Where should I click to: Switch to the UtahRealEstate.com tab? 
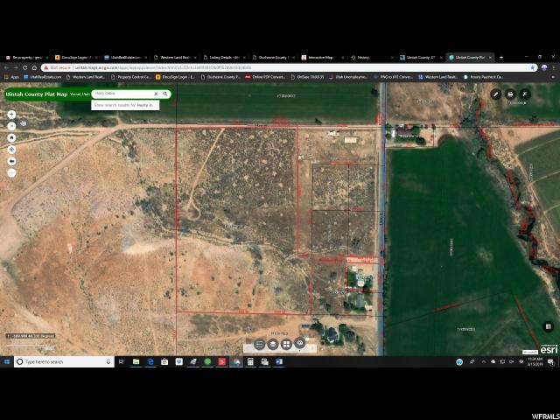click(125, 57)
